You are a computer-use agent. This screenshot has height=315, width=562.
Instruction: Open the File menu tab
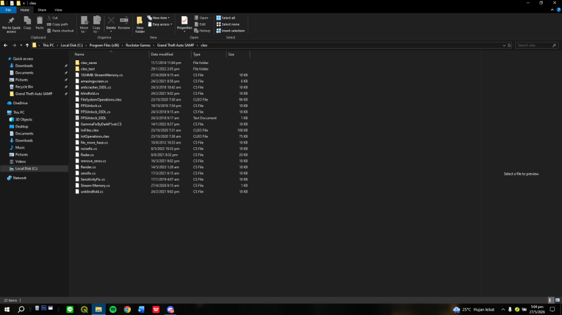coord(8,10)
